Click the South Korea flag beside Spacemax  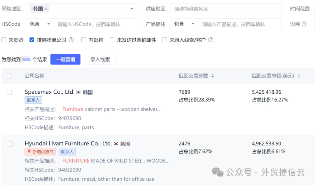click(x=78, y=92)
